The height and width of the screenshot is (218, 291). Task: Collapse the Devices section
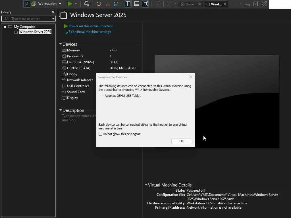[x=60, y=44]
